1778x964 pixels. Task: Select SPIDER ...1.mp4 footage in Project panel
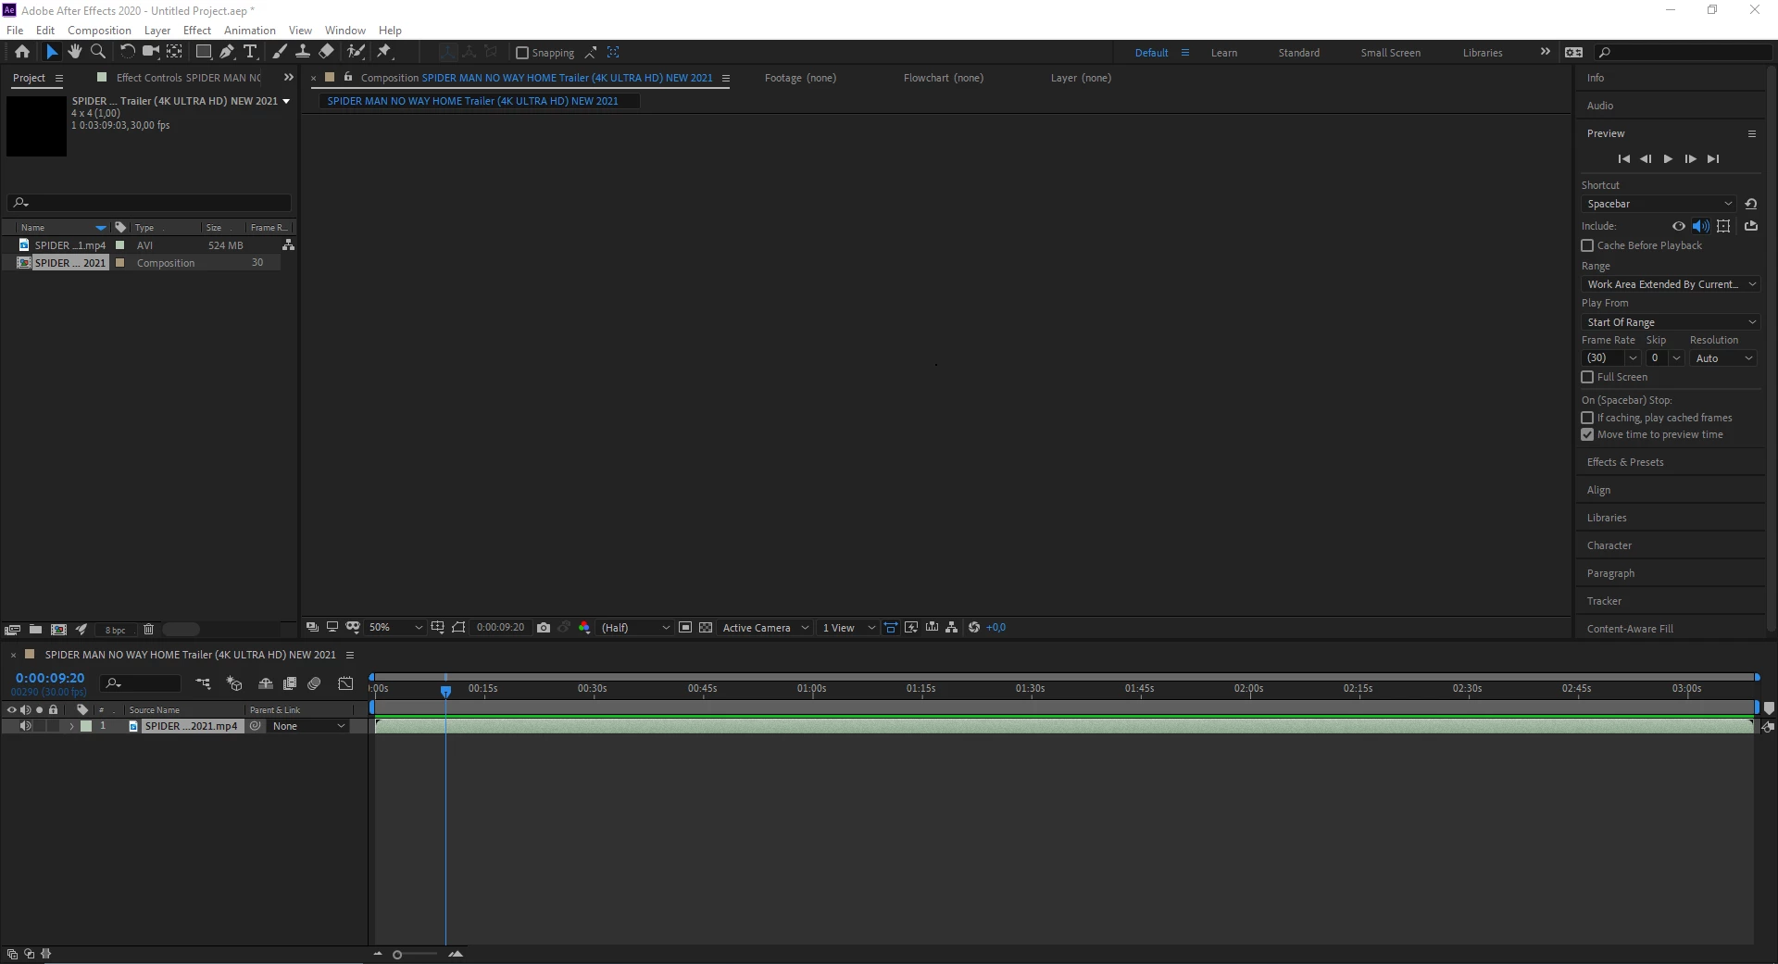[x=70, y=245]
